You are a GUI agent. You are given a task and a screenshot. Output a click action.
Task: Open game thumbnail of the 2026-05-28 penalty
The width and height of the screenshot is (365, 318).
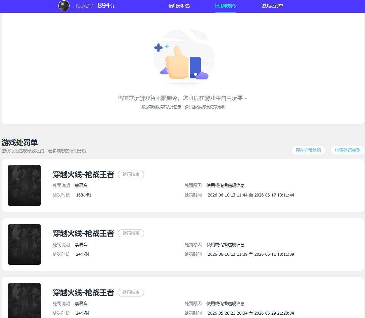[24, 301]
